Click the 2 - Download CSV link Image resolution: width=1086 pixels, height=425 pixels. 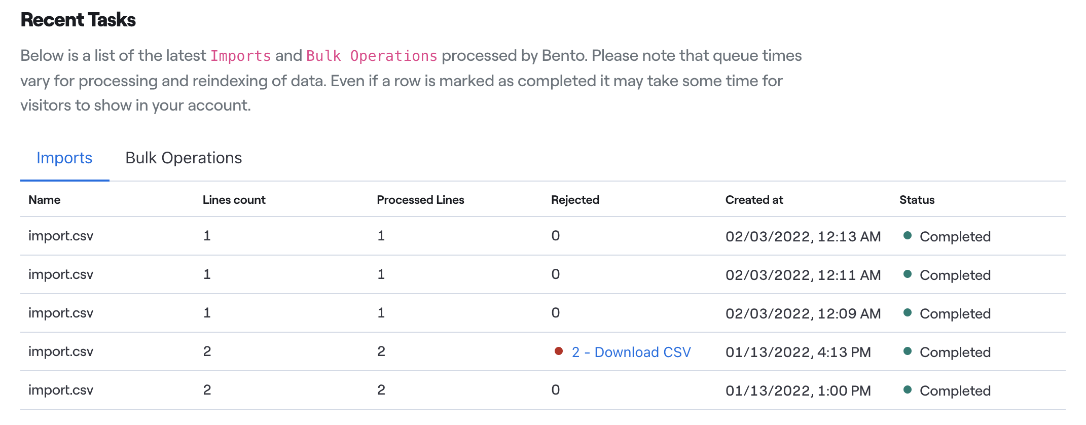pos(631,352)
